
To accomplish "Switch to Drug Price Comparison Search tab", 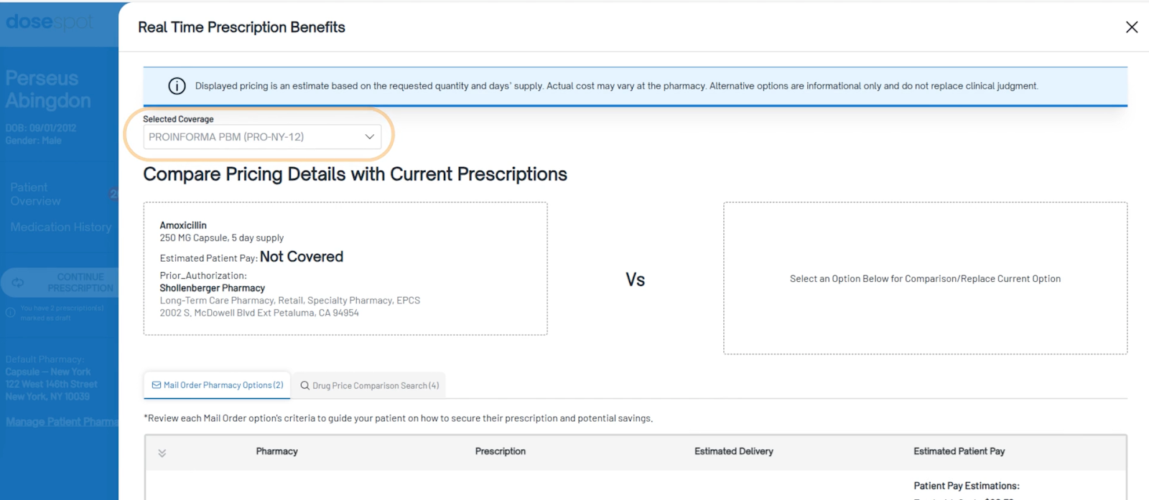I will 370,386.
